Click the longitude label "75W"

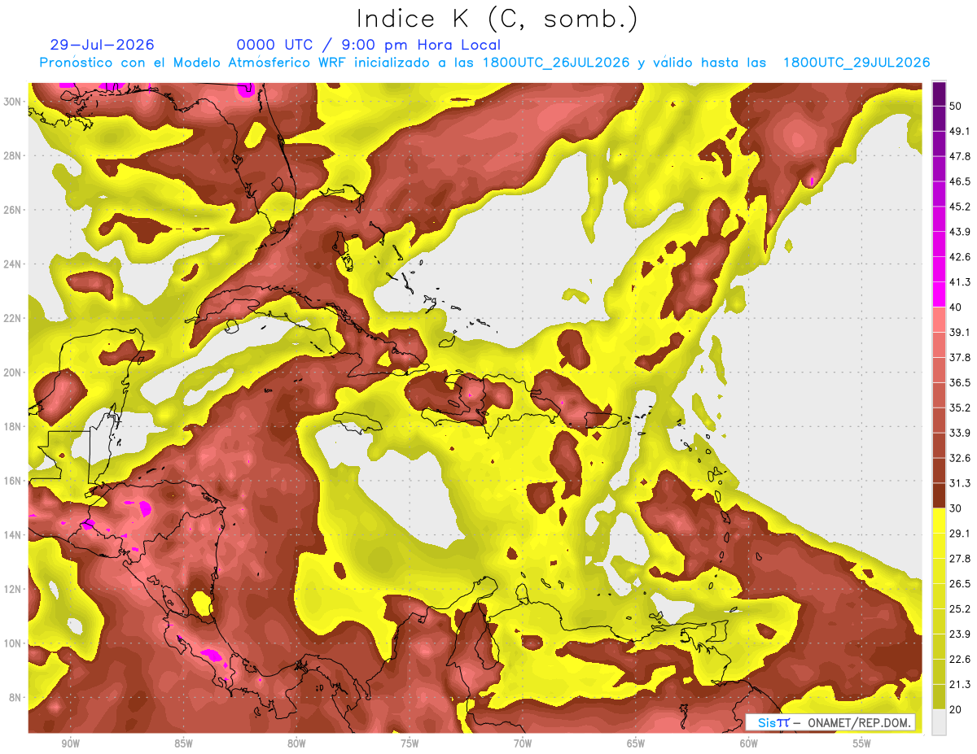coord(410,743)
